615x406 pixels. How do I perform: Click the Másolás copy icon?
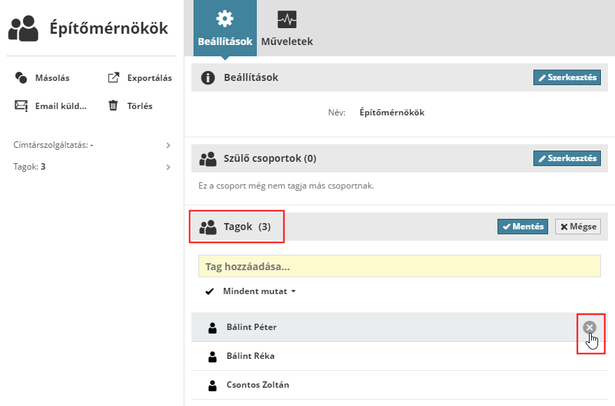(21, 78)
